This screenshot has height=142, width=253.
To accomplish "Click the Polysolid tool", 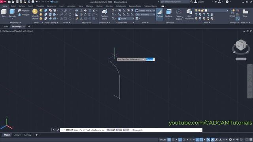I will pyautogui.click(x=24, y=11).
